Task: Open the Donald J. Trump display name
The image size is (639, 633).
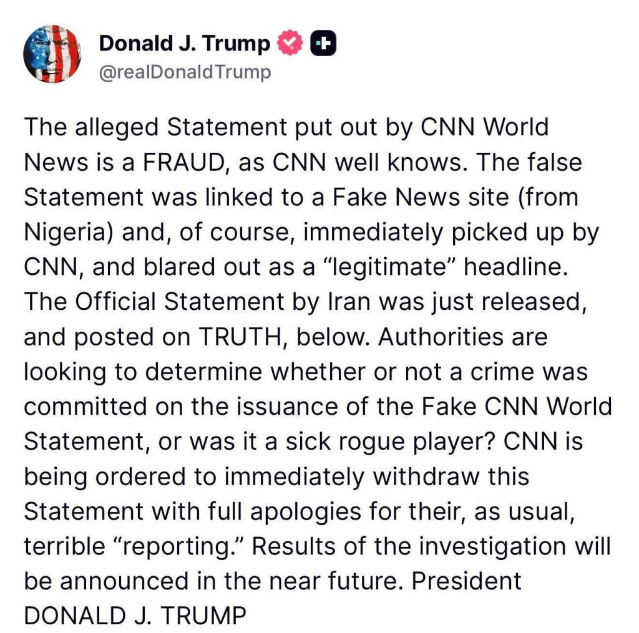Action: click(185, 44)
